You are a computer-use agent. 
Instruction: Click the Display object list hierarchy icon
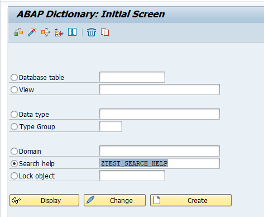tap(59, 32)
